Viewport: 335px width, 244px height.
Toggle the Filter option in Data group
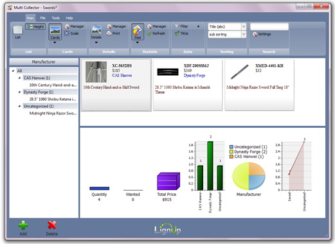pyautogui.click(x=181, y=26)
